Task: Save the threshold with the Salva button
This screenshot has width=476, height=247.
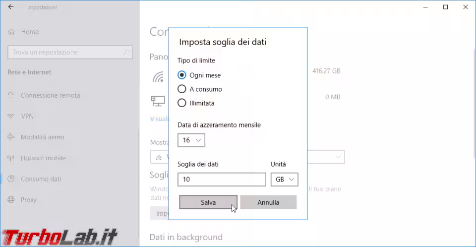Action: point(208,202)
